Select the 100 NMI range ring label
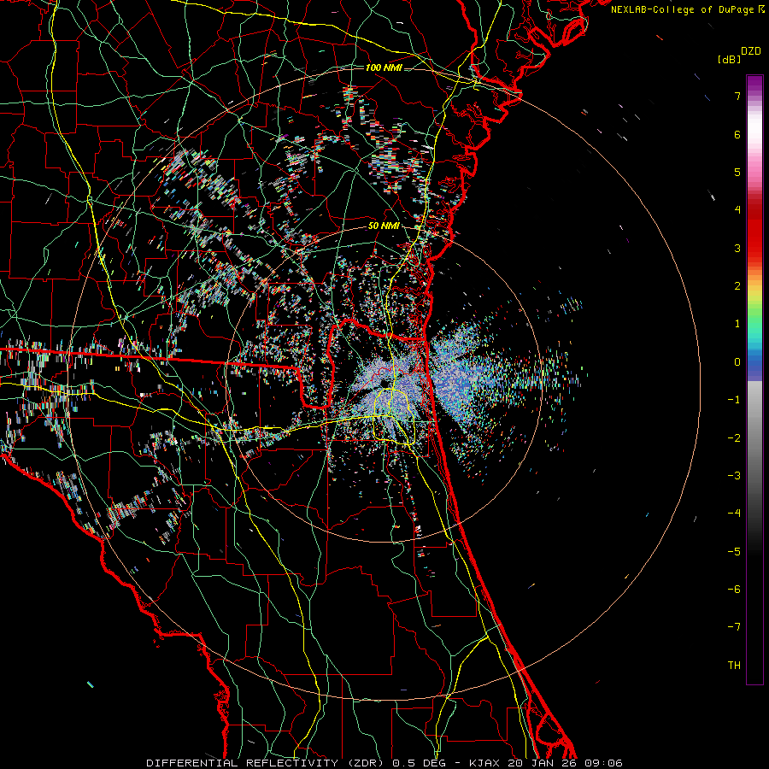The height and width of the screenshot is (769, 769). click(384, 68)
